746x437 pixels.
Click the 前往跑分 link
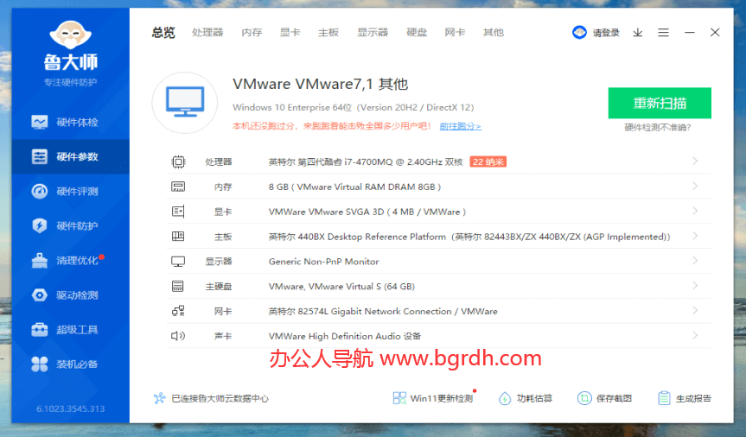pos(460,126)
